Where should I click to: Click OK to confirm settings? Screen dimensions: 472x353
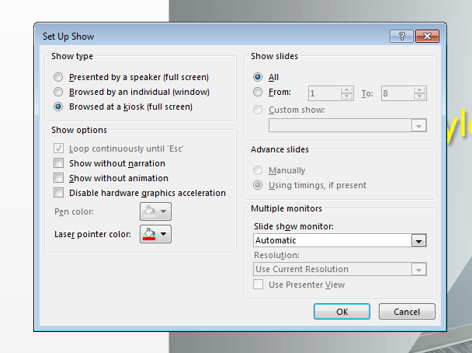point(342,312)
